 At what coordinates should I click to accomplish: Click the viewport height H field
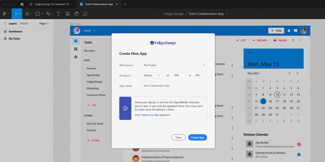pos(200,75)
